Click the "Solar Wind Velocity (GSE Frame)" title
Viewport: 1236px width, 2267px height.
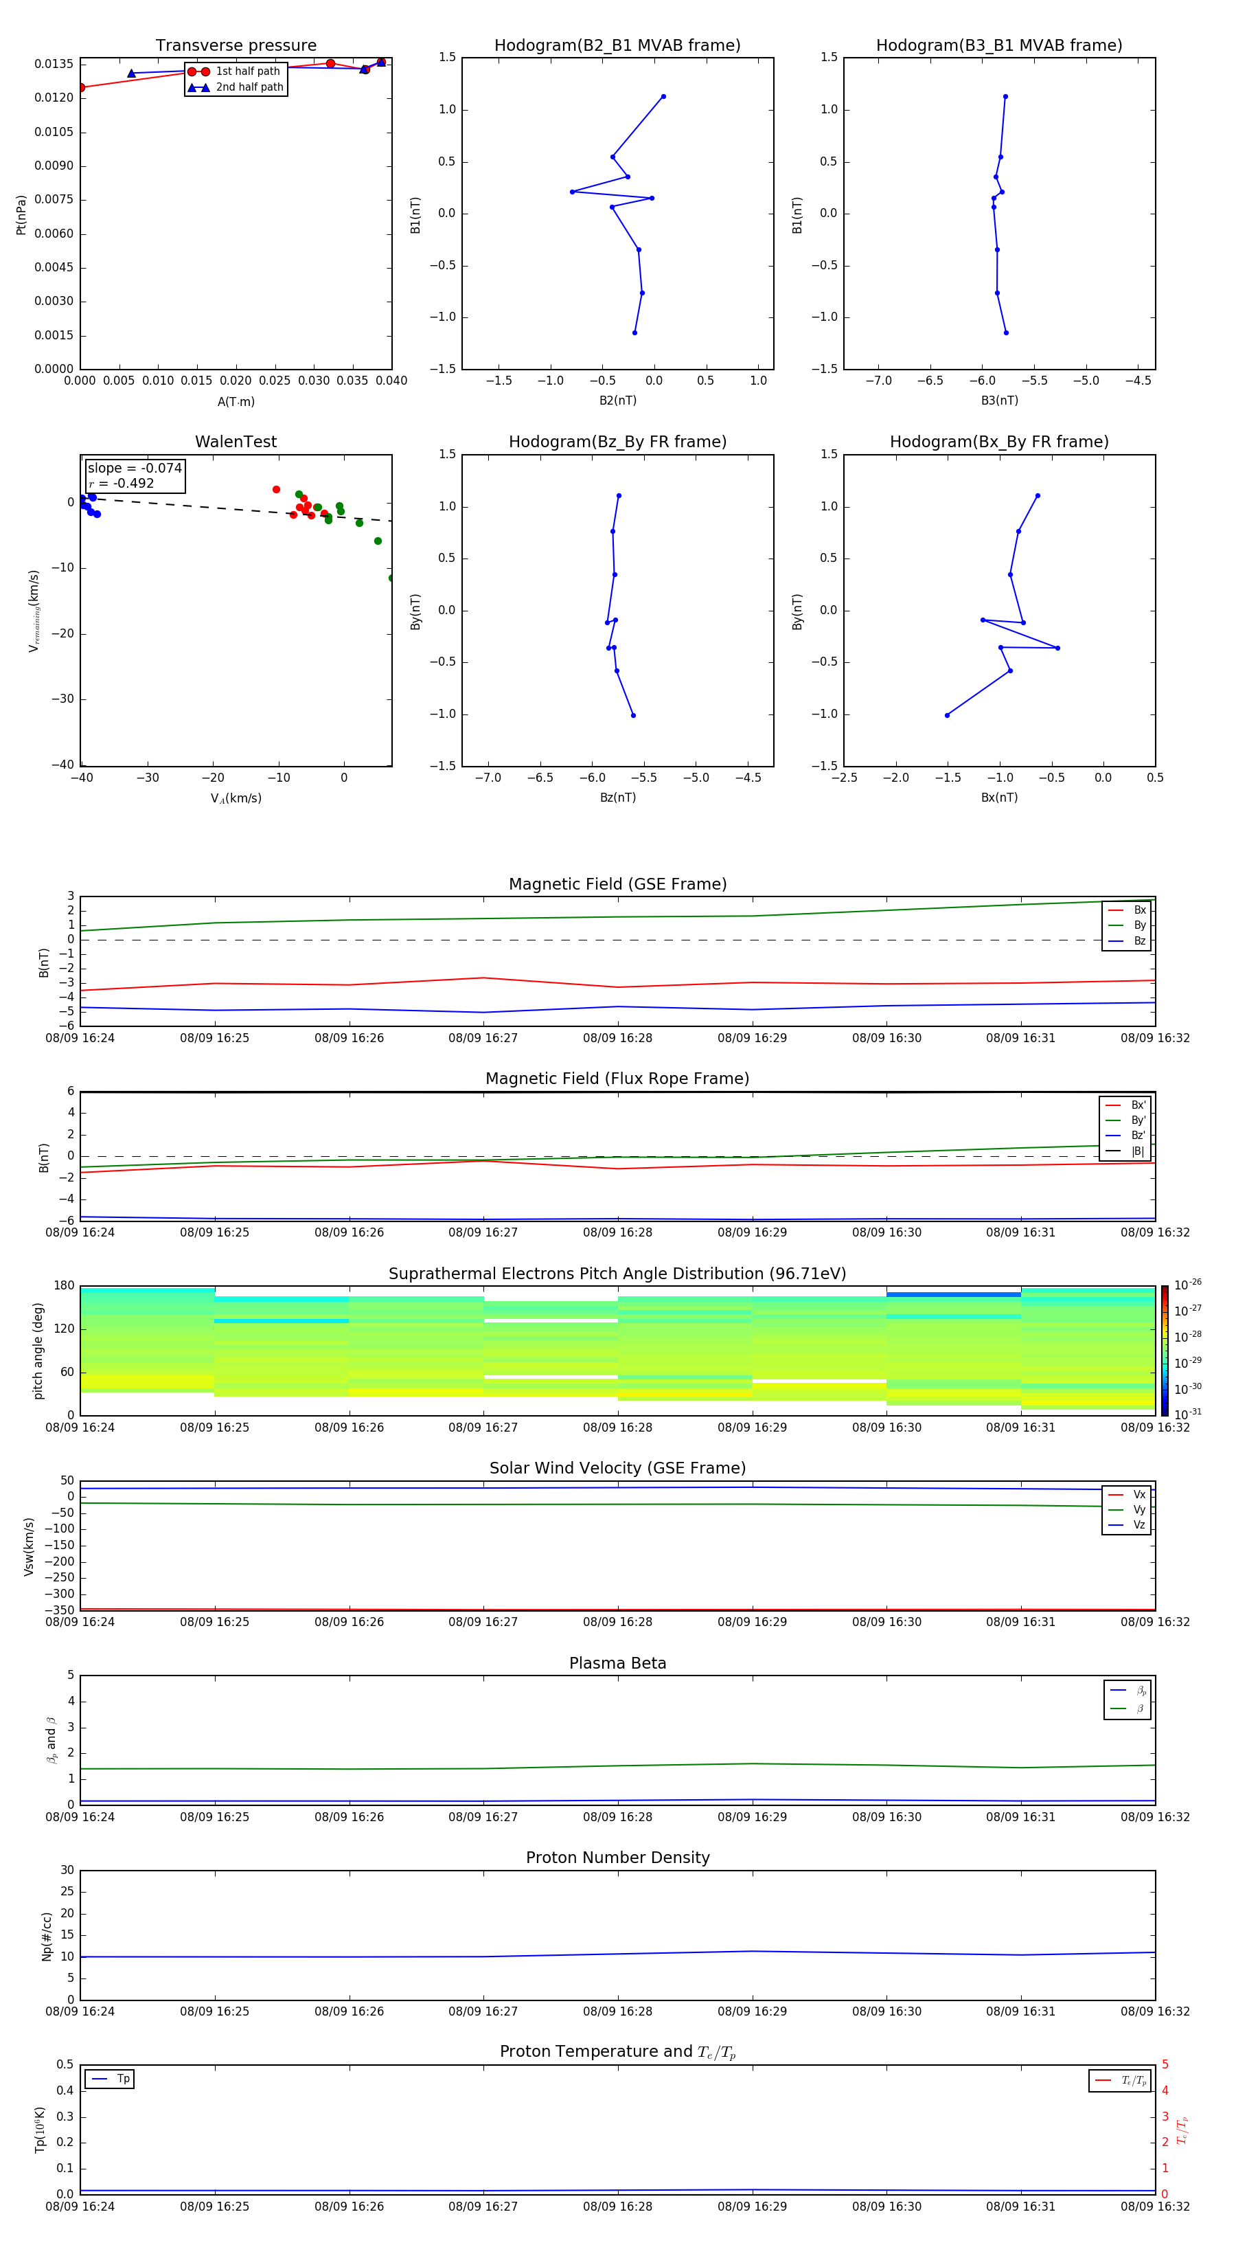617,1469
